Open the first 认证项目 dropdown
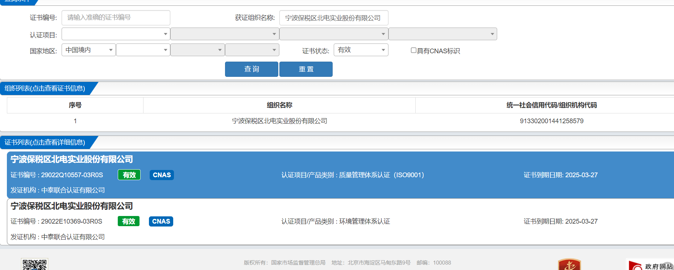 click(116, 34)
